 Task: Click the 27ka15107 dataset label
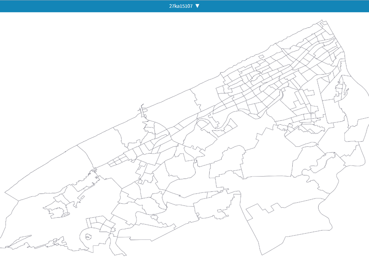tap(181, 6)
